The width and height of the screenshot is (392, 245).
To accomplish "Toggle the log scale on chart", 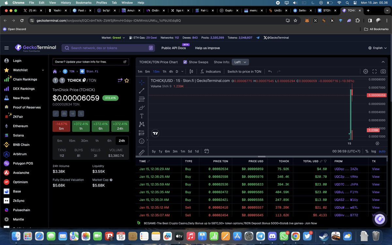I will (374, 151).
